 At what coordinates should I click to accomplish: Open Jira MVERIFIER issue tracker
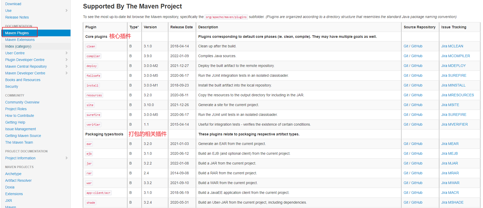click(454, 124)
